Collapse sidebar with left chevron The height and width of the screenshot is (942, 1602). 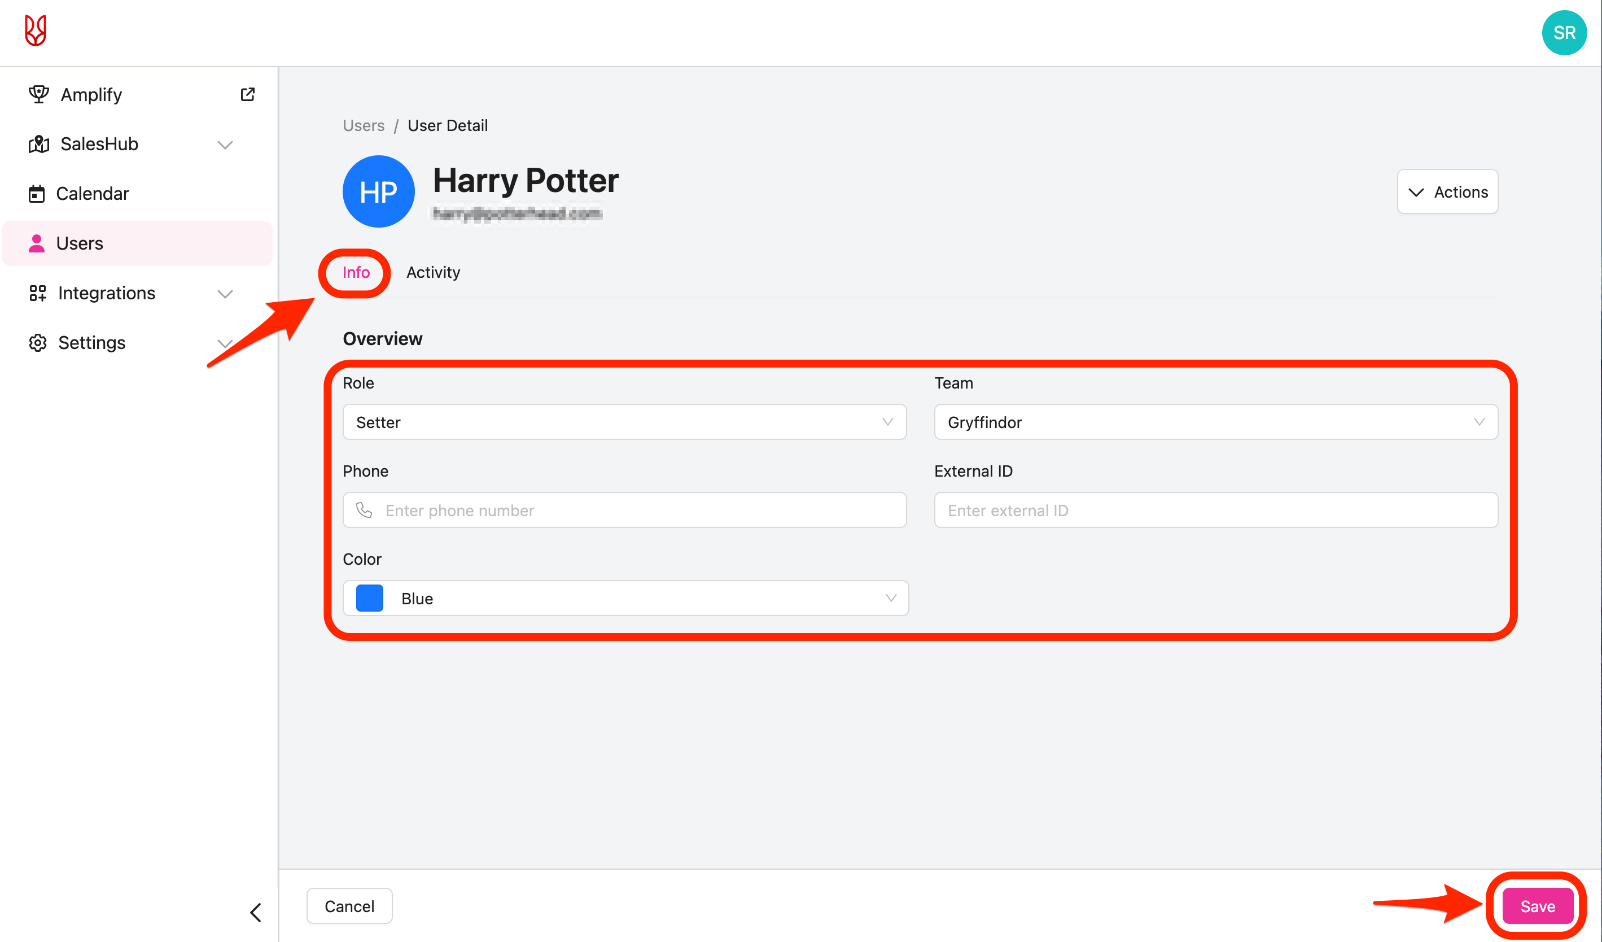coord(256,912)
